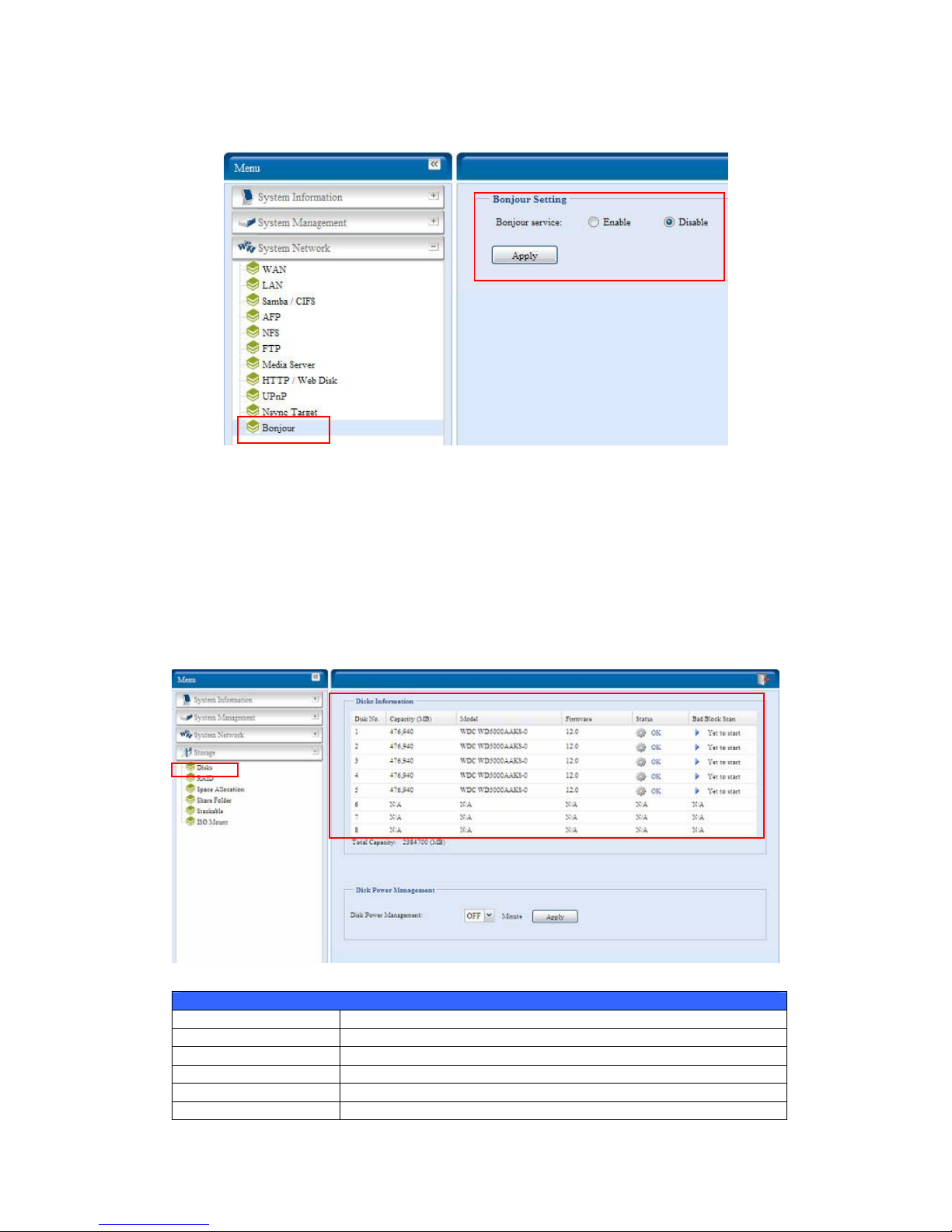Viewport: 952px width, 1232px height.
Task: Click Yet to start for disk 5
Action: 724,791
